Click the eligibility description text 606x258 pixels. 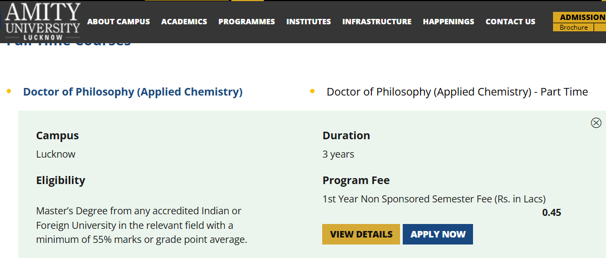[142, 225]
